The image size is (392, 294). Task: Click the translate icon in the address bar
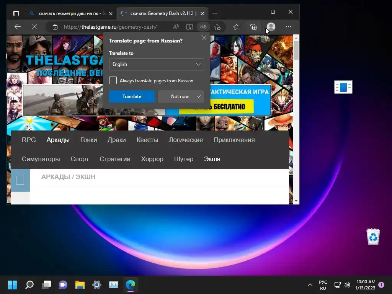(203, 27)
